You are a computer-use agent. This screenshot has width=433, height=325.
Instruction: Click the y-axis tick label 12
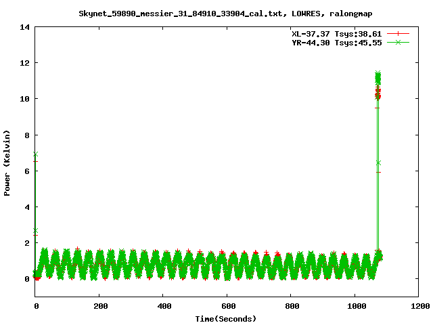tap(24, 63)
